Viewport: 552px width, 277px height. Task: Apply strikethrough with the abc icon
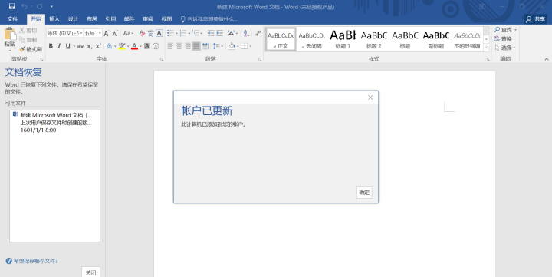80,46
